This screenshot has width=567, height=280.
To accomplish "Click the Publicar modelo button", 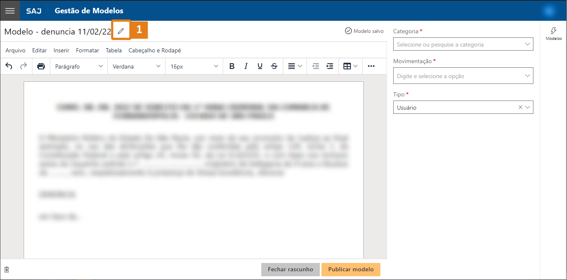I will click(x=350, y=269).
